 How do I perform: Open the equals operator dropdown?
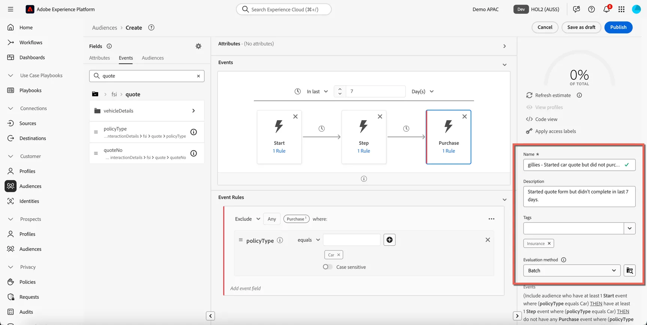pyautogui.click(x=309, y=240)
